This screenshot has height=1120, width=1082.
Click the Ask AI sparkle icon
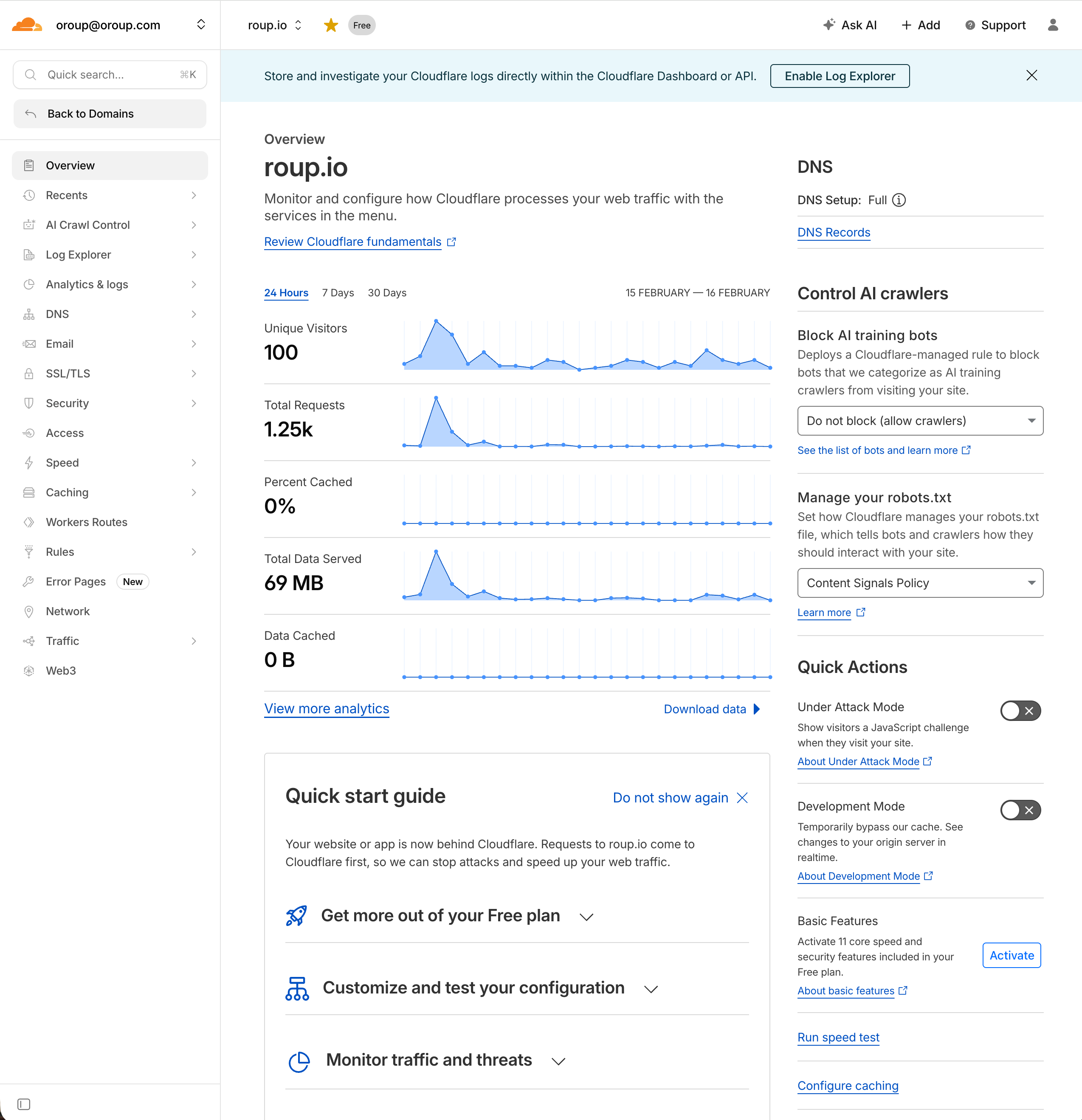[x=829, y=25]
